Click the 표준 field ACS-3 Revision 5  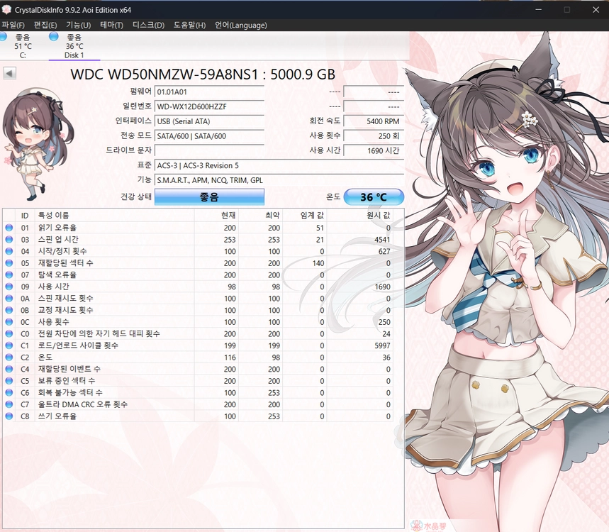279,165
